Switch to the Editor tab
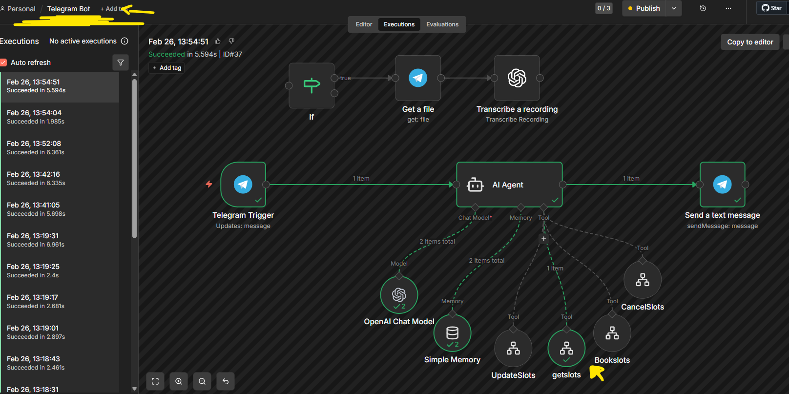The width and height of the screenshot is (789, 394). 364,24
